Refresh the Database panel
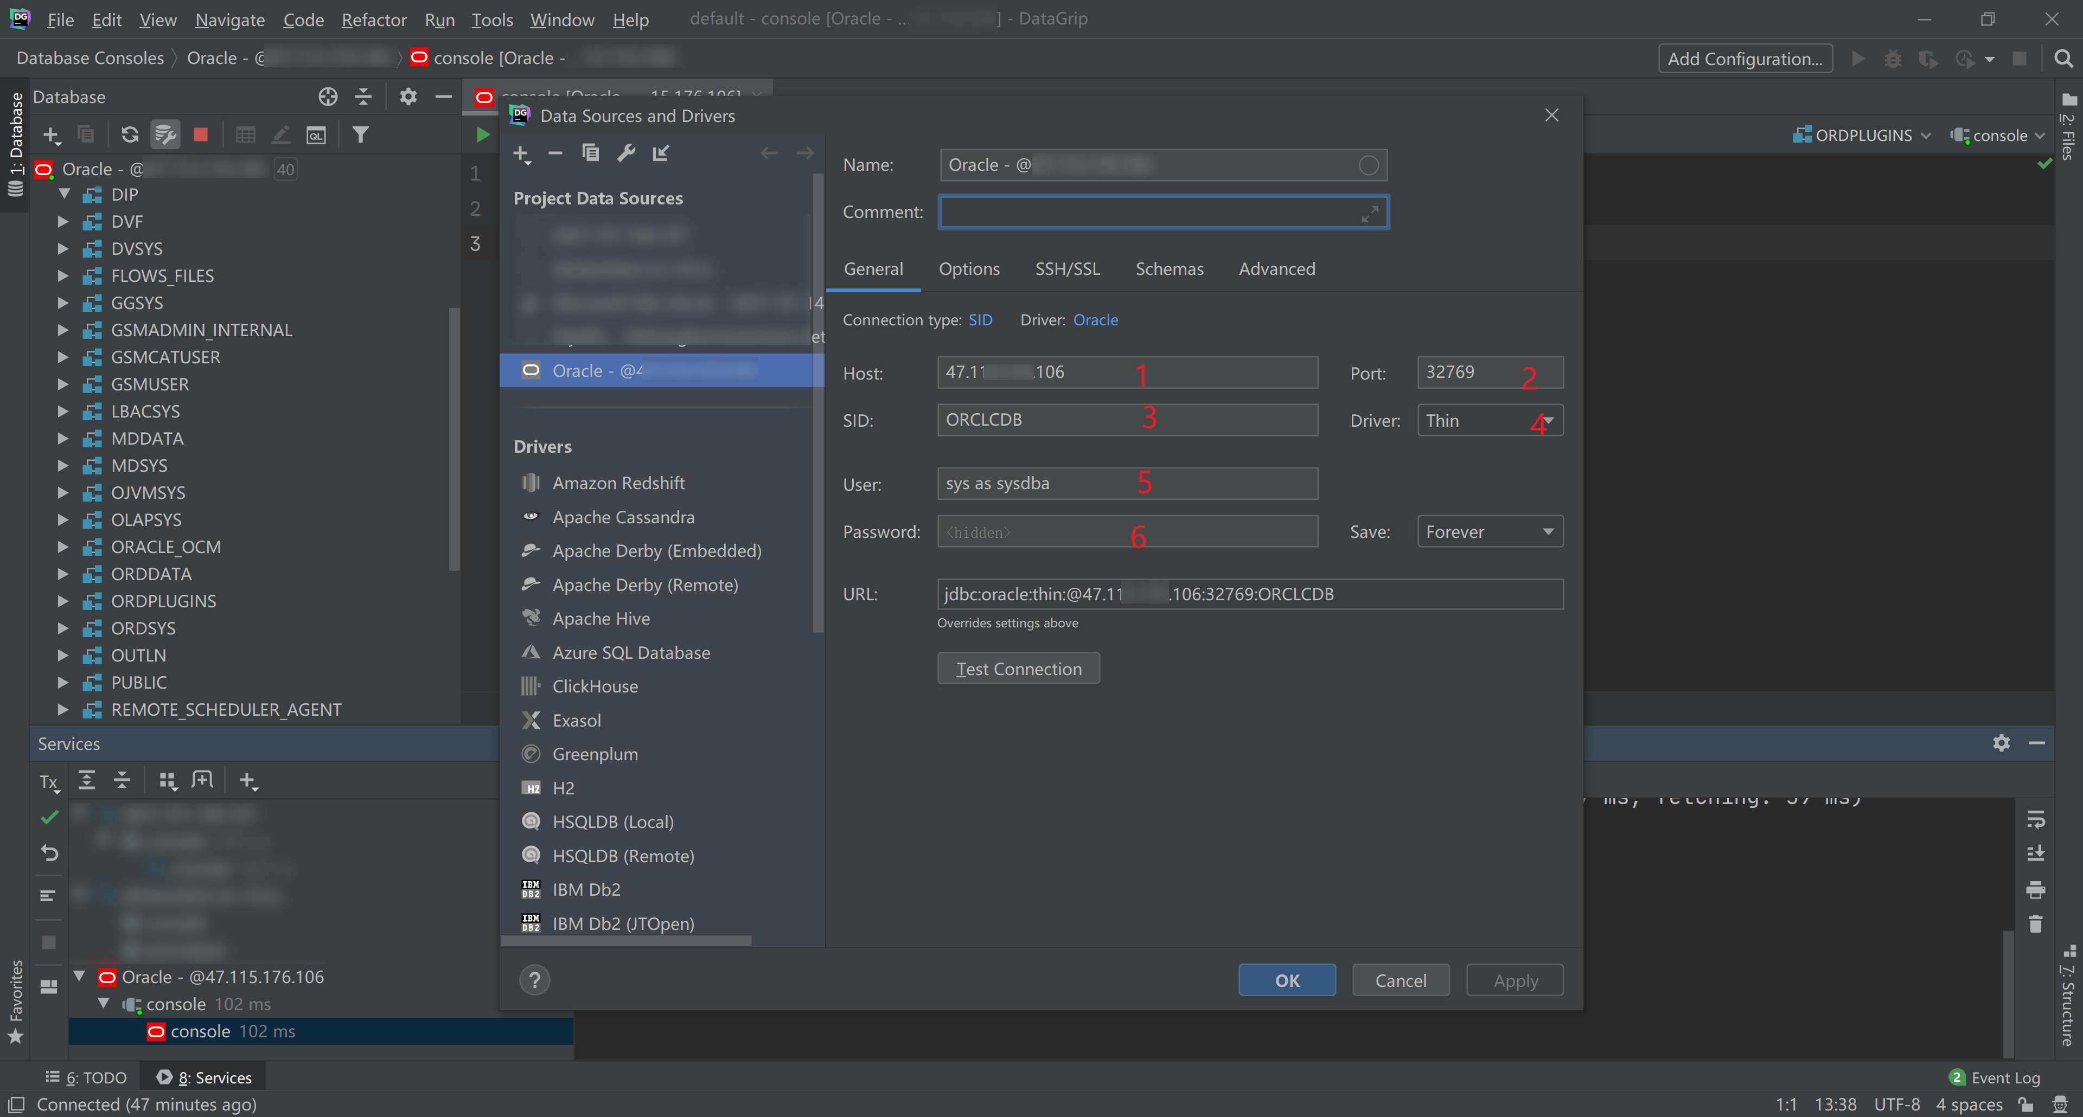Image resolution: width=2083 pixels, height=1117 pixels. coord(130,135)
